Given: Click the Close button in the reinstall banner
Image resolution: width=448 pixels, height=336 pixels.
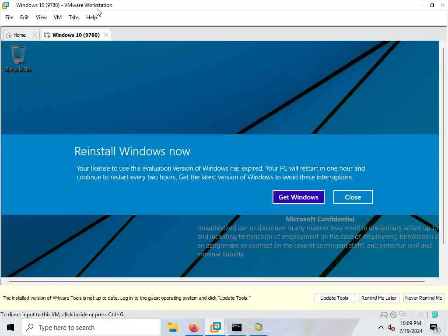Looking at the screenshot, I should (353, 197).
